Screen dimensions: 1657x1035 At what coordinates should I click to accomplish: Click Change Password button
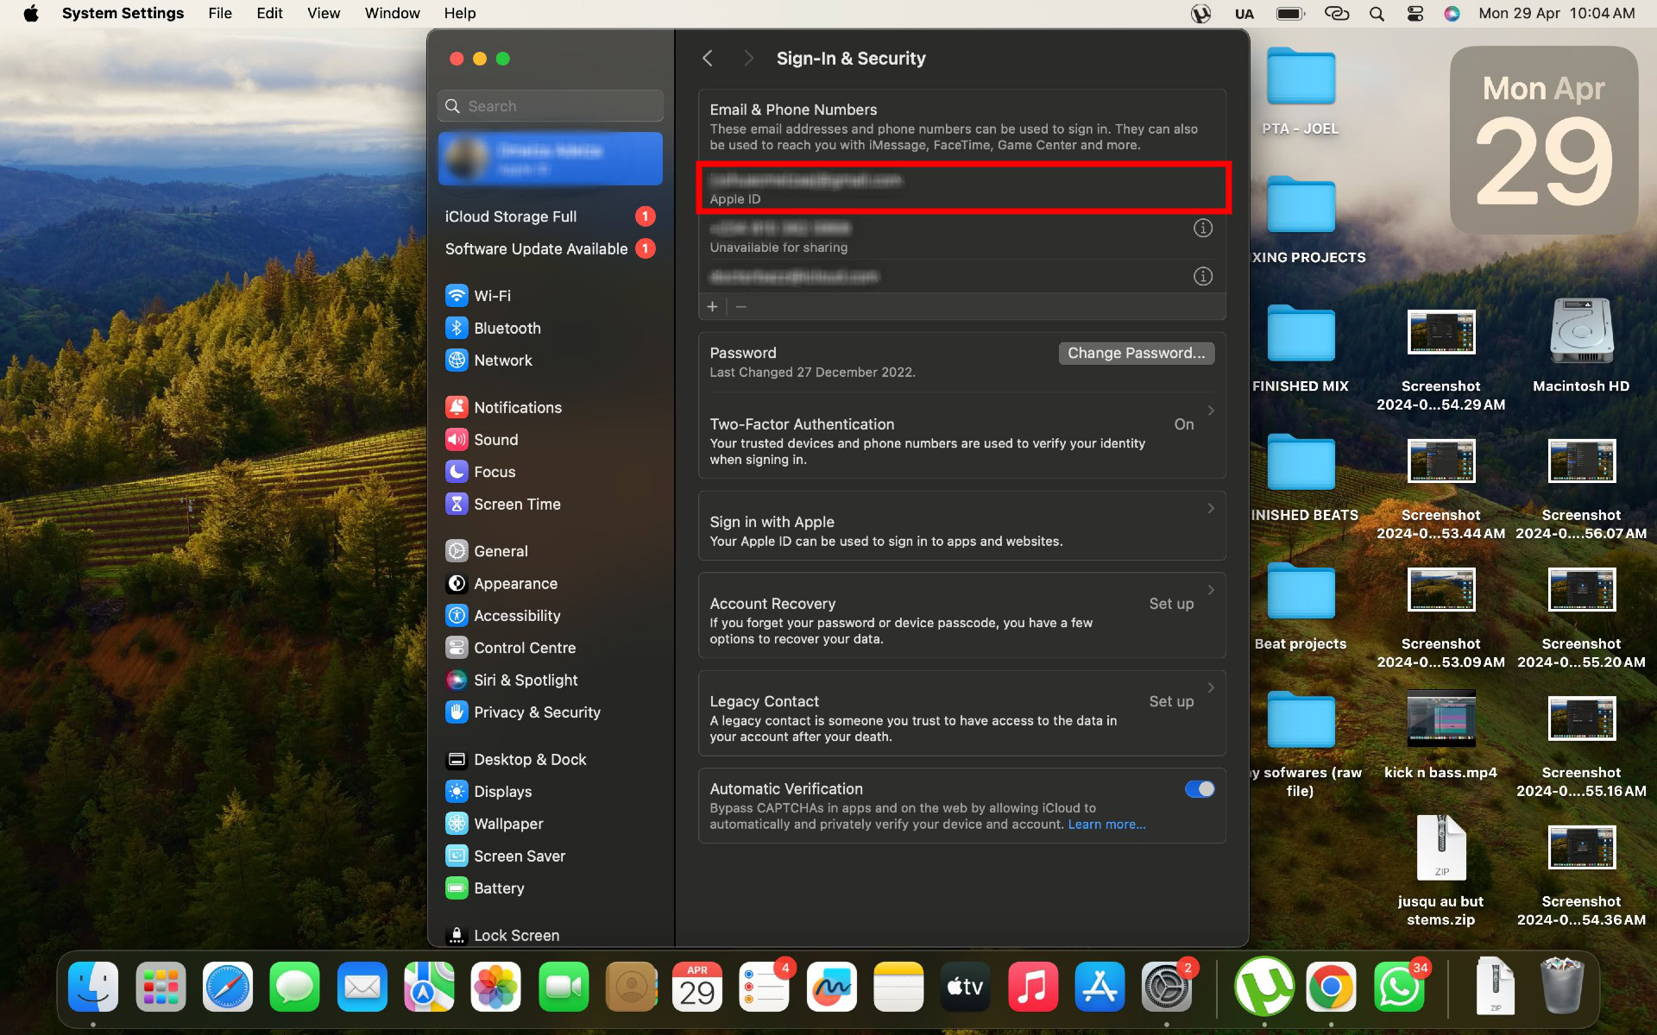[1135, 352]
